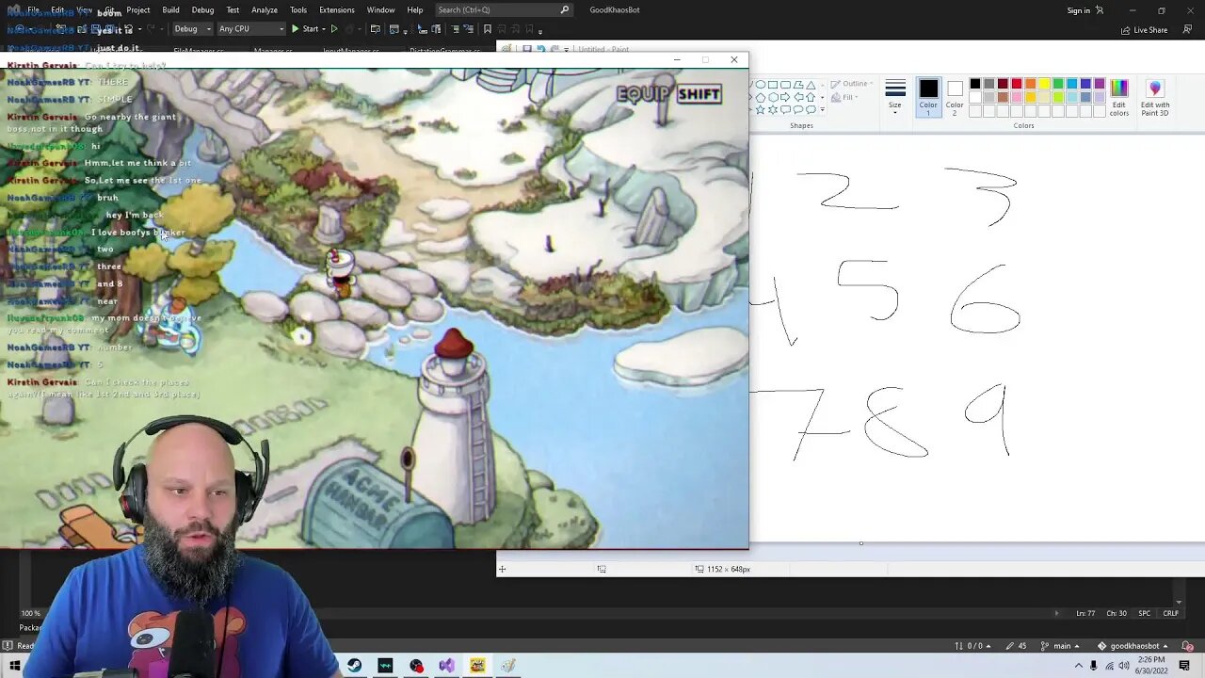Open the Debug configuration dropdown
The width and height of the screenshot is (1205, 678).
[192, 29]
